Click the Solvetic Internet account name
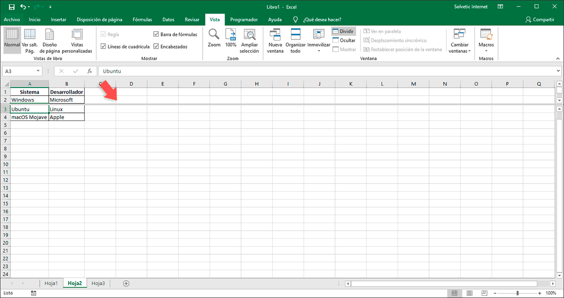This screenshot has width=564, height=298. [471, 7]
